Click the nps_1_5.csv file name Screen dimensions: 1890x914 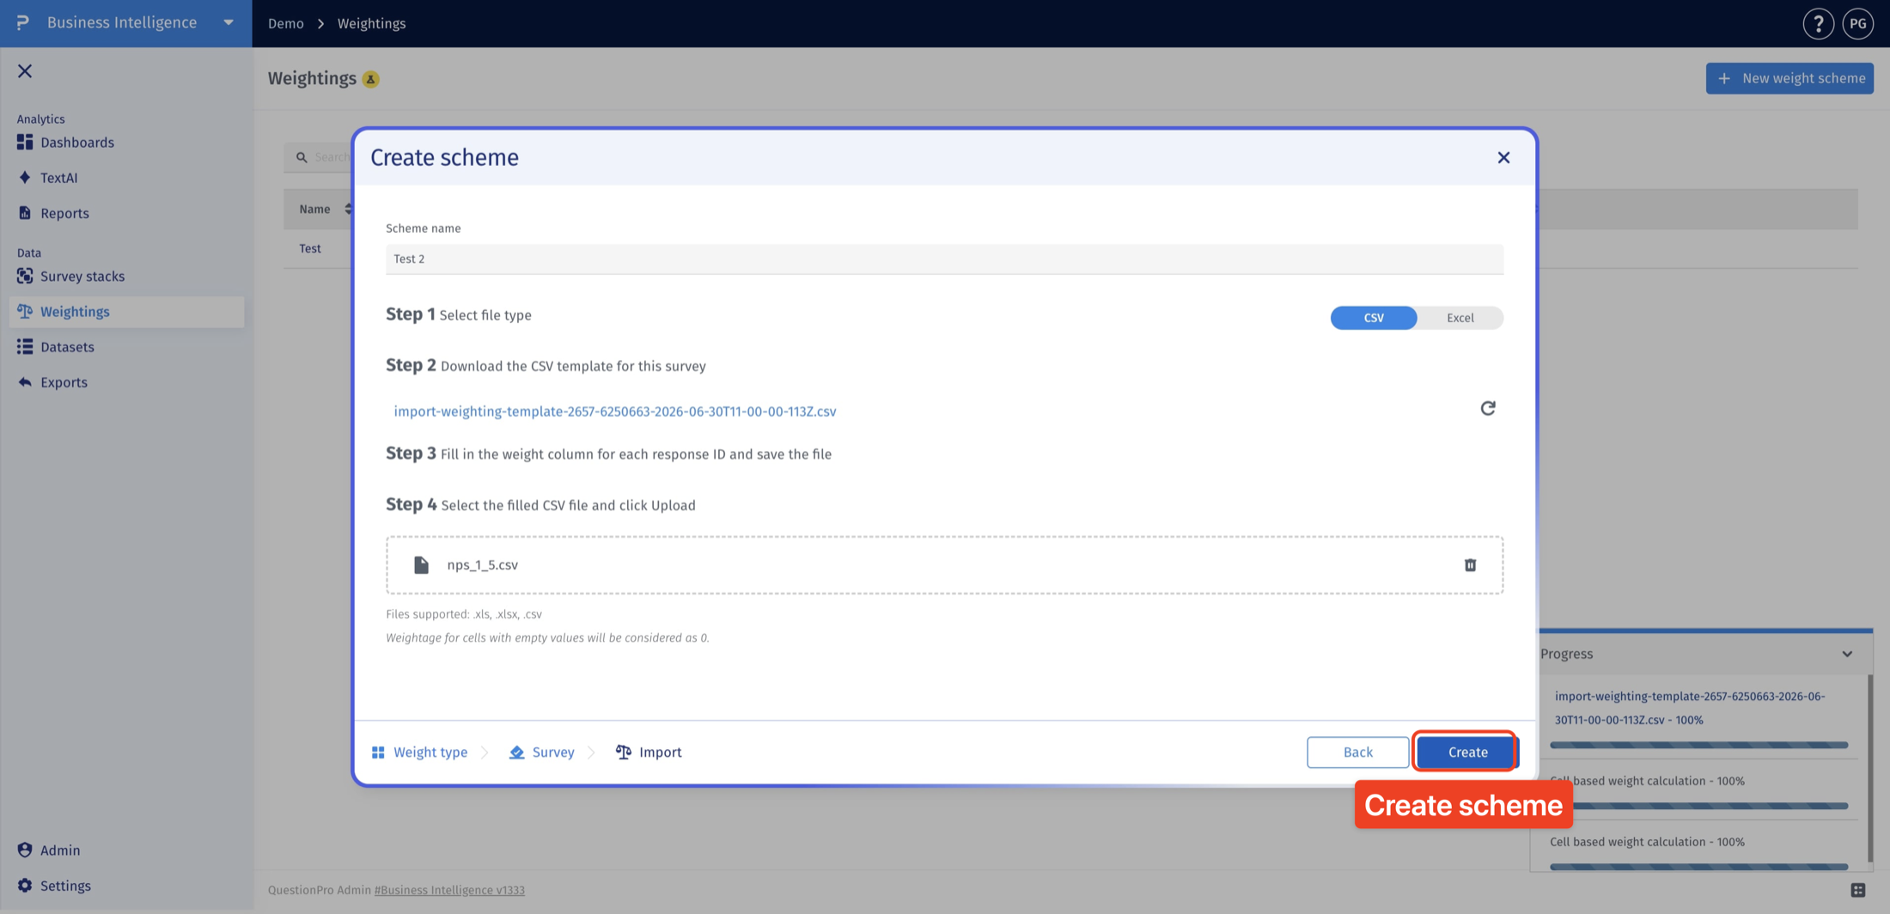pyautogui.click(x=482, y=564)
